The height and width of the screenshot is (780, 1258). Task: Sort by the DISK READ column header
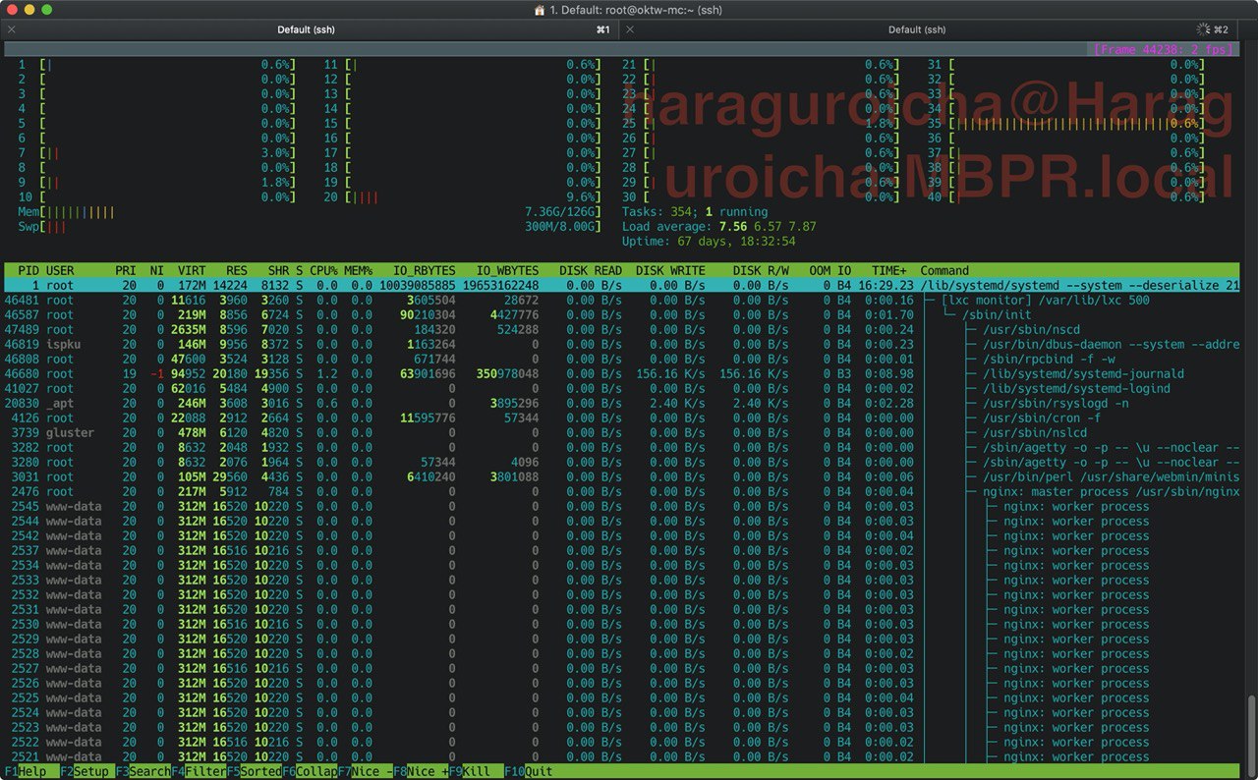tap(590, 270)
